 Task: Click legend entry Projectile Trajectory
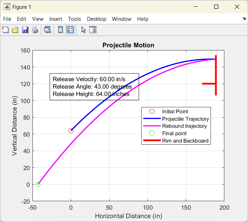(x=185, y=119)
